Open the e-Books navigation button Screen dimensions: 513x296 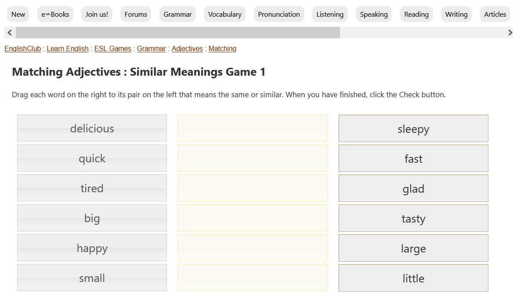(x=55, y=14)
